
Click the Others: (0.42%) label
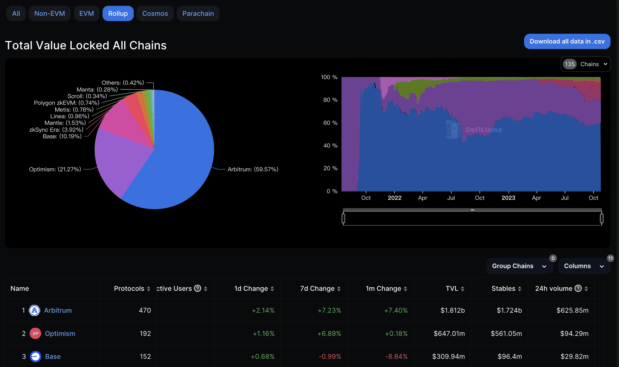pos(123,83)
